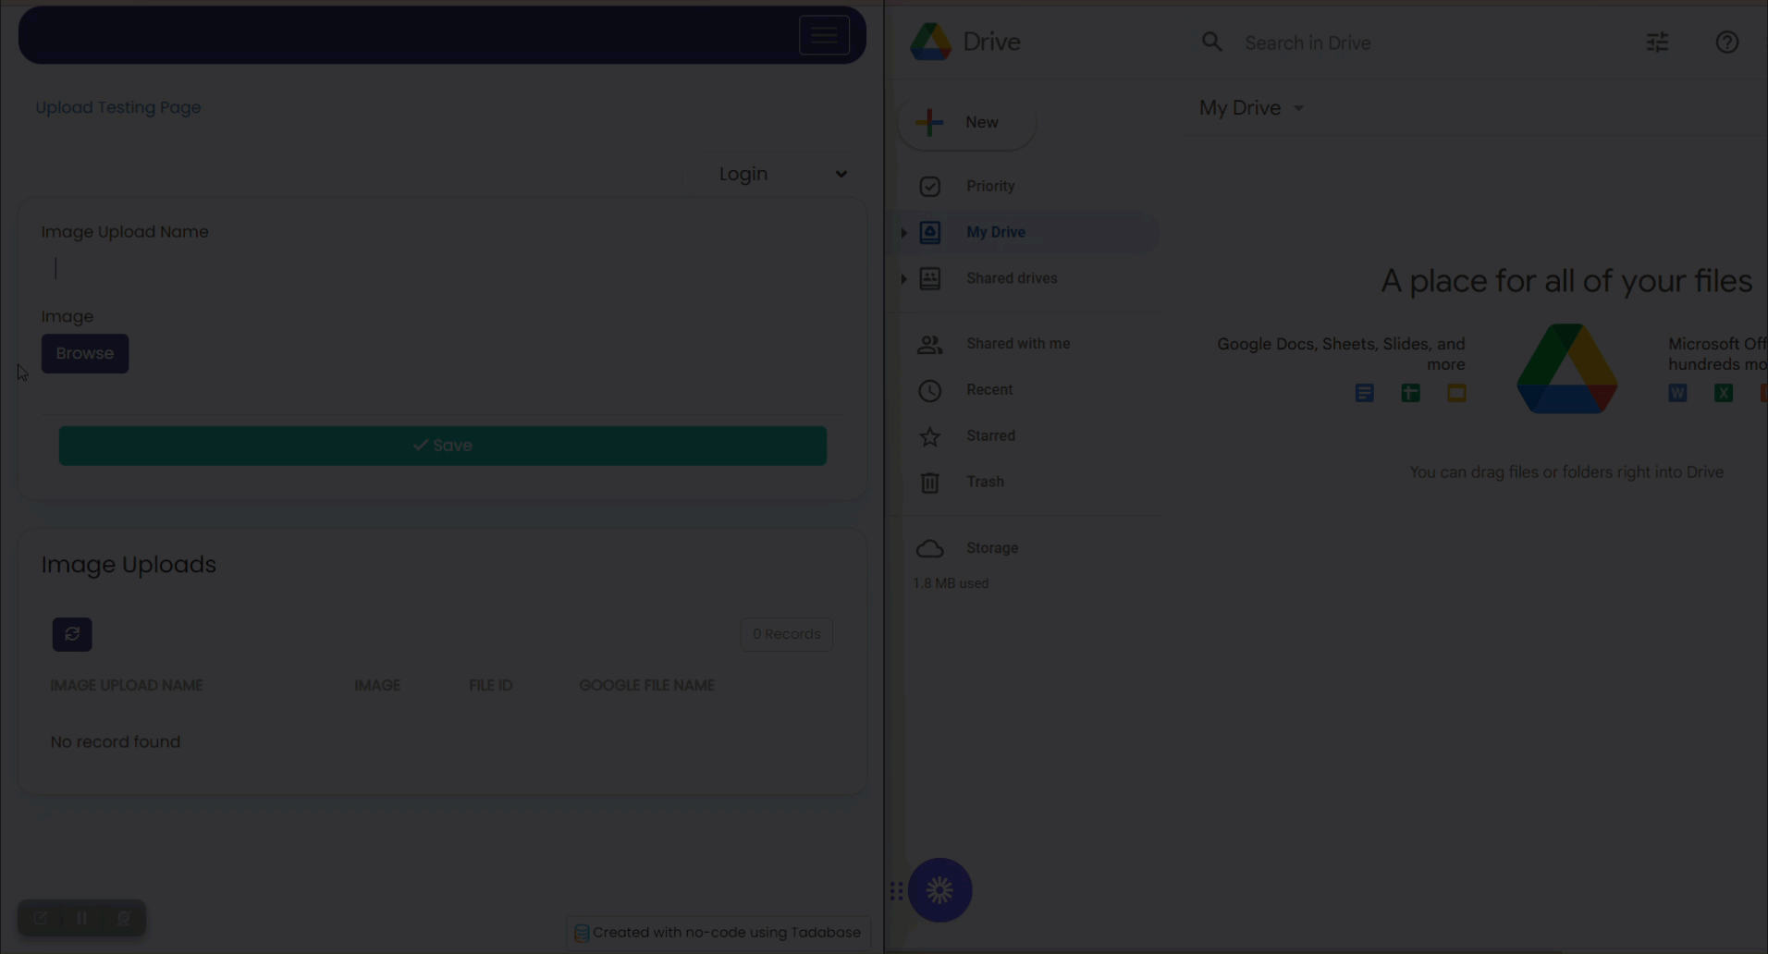Open the Drive help icon
The height and width of the screenshot is (954, 1768).
[1726, 42]
